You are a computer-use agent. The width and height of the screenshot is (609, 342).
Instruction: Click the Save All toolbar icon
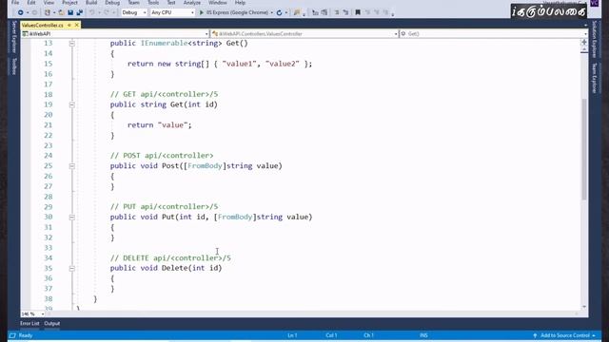click(x=80, y=12)
